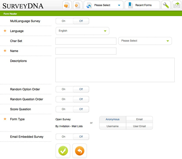Click the wrench settings icon
This screenshot has height=159, width=182.
click(x=166, y=5)
